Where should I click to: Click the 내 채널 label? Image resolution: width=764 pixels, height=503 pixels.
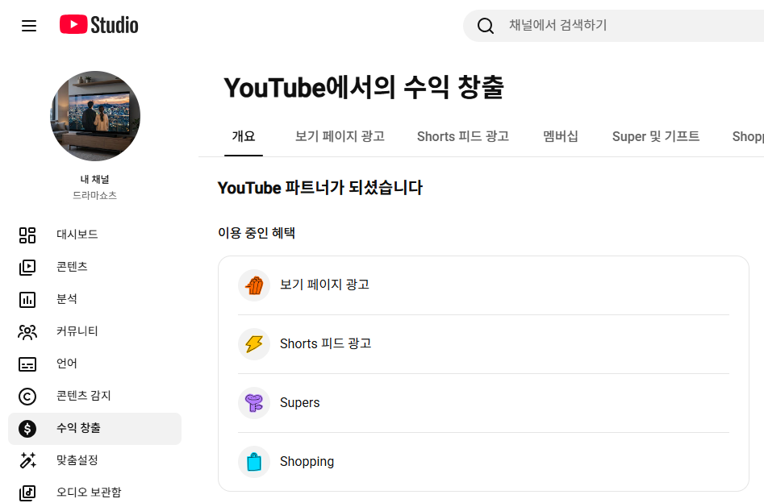tap(95, 180)
